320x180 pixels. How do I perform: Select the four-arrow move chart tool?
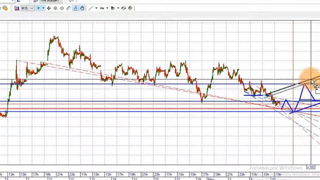[49, 8]
